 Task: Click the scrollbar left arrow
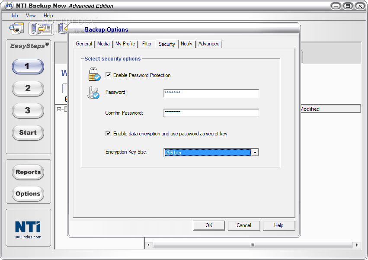tap(148, 245)
